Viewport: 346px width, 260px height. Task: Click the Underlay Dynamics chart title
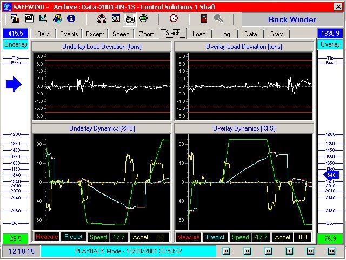[x=102, y=128]
